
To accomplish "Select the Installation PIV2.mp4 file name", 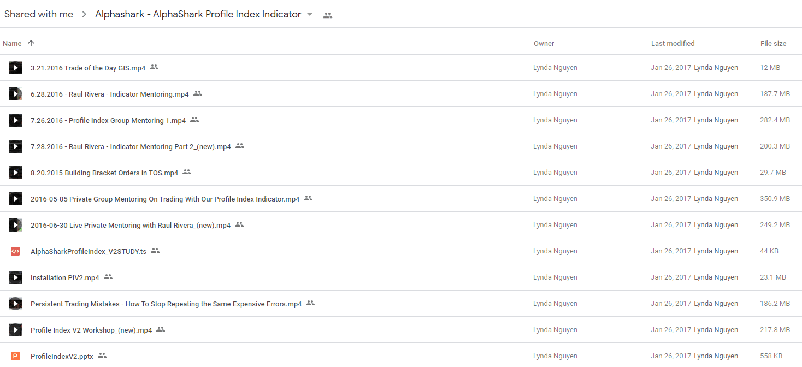I will click(65, 278).
